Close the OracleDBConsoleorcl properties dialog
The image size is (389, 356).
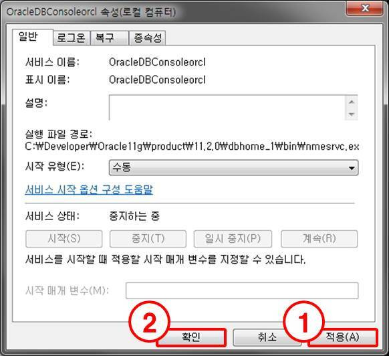coord(364,9)
